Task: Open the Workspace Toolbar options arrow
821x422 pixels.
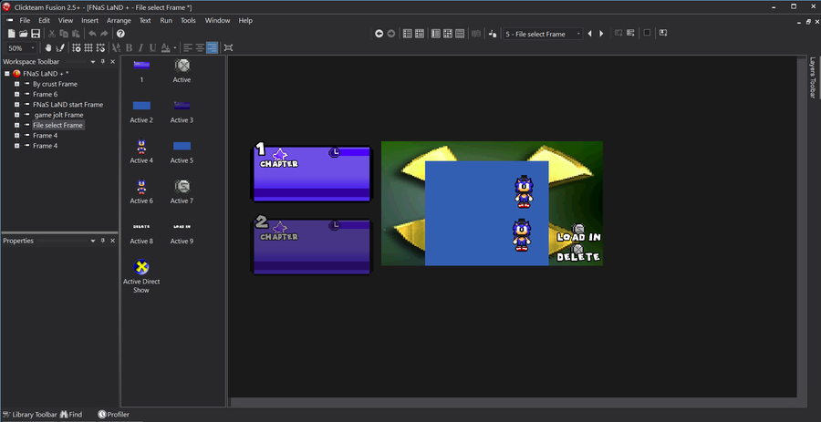Action: click(x=93, y=62)
